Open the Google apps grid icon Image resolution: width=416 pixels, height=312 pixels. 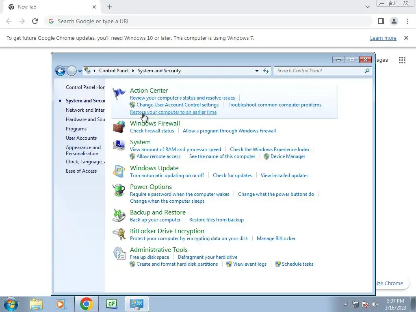pyautogui.click(x=402, y=60)
